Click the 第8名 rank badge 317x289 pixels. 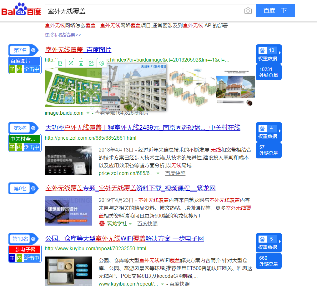pos(20,128)
